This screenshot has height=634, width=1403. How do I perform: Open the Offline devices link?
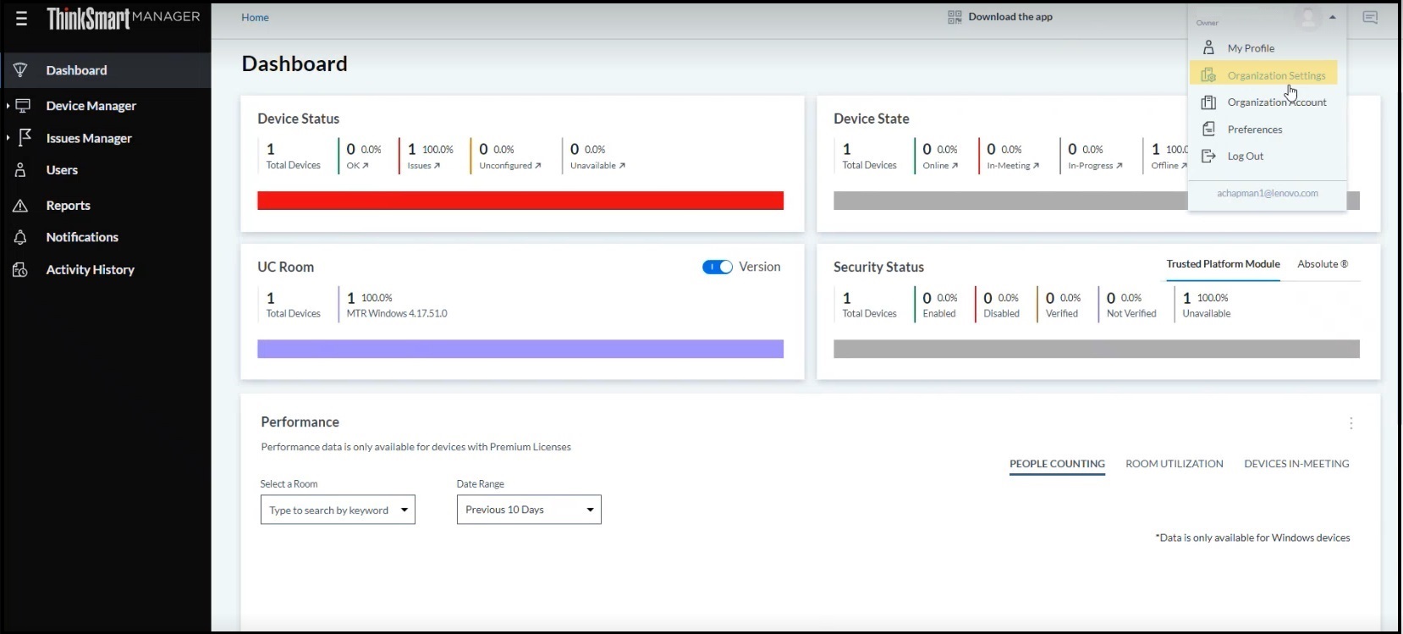point(1169,166)
